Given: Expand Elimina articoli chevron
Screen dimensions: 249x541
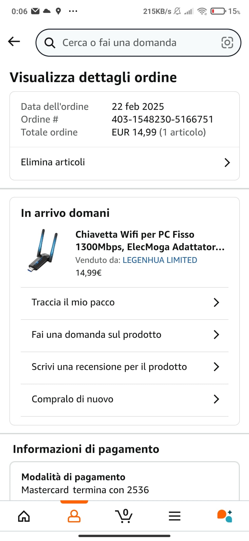Looking at the screenshot, I should (227, 162).
